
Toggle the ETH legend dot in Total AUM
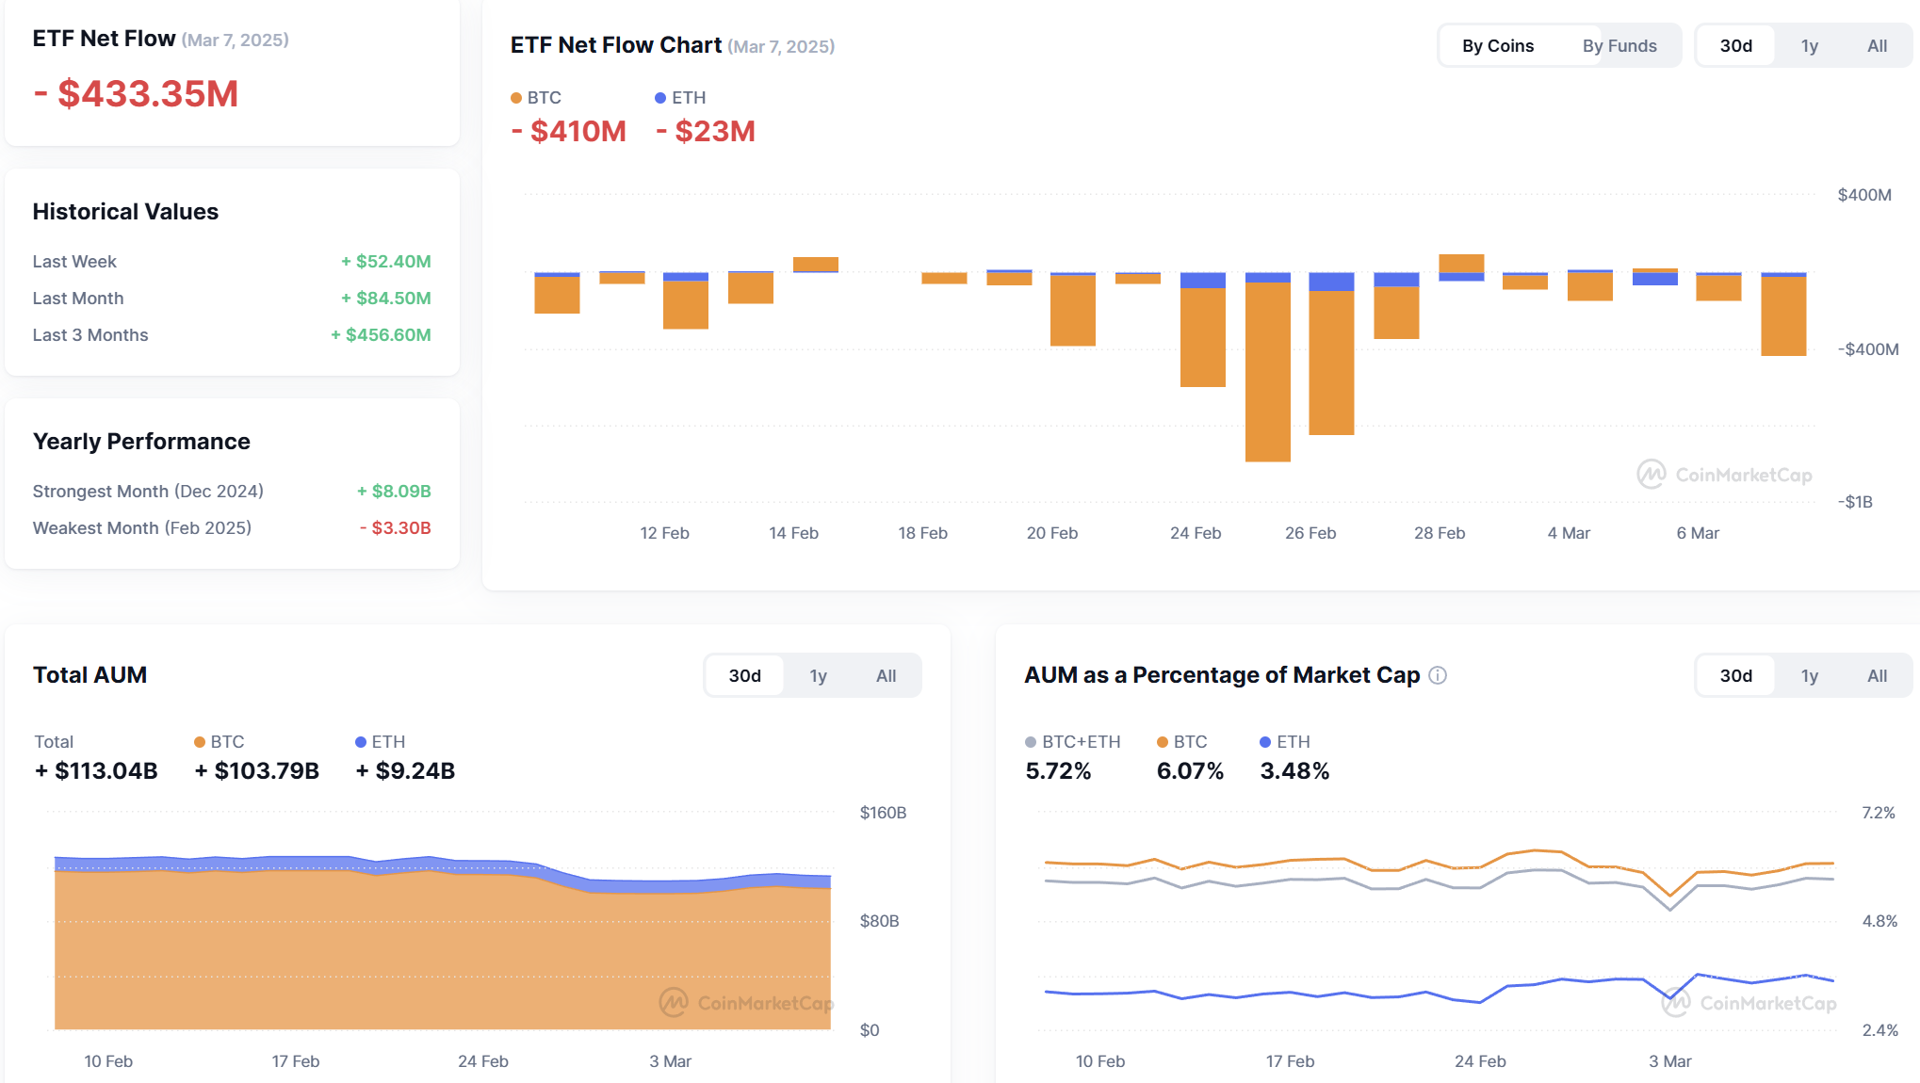(361, 742)
